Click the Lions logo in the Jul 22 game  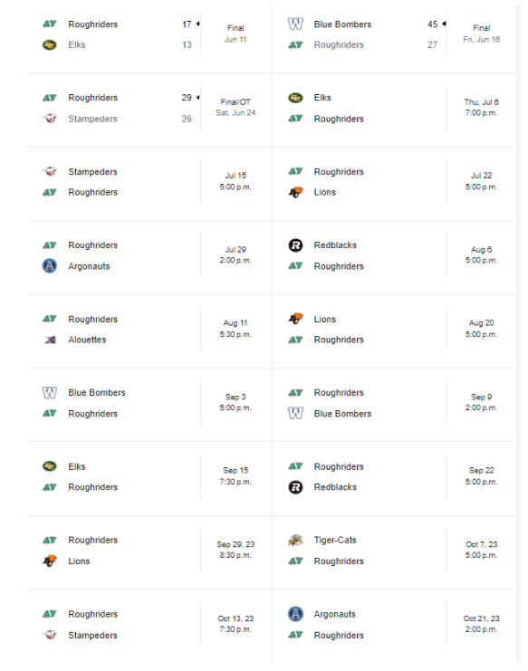coord(295,192)
